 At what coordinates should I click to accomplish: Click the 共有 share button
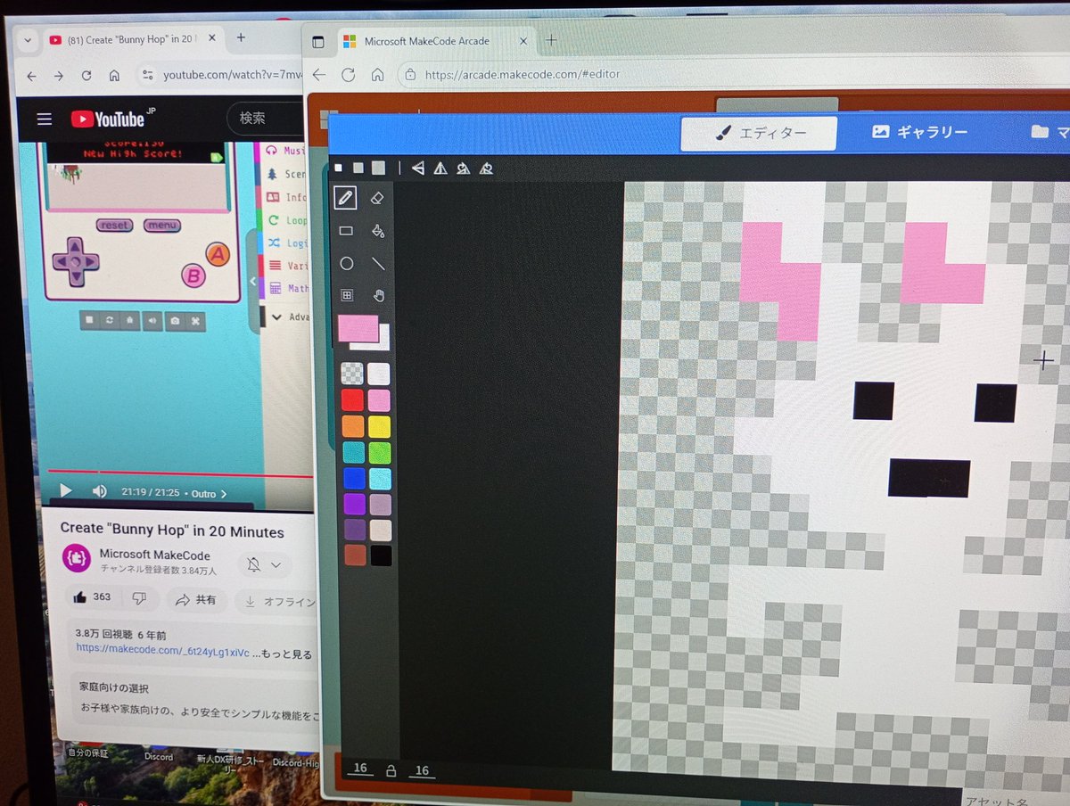(196, 600)
